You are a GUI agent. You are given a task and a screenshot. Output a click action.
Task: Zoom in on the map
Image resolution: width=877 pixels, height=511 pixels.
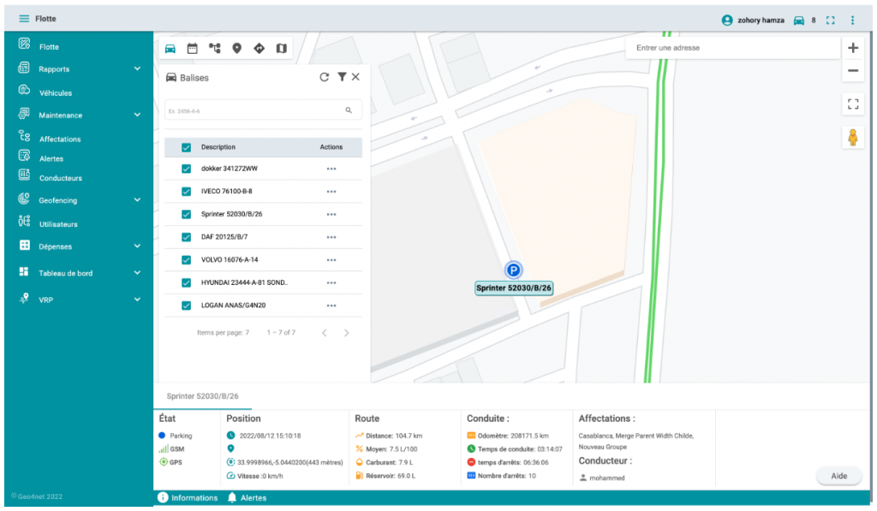pos(852,48)
